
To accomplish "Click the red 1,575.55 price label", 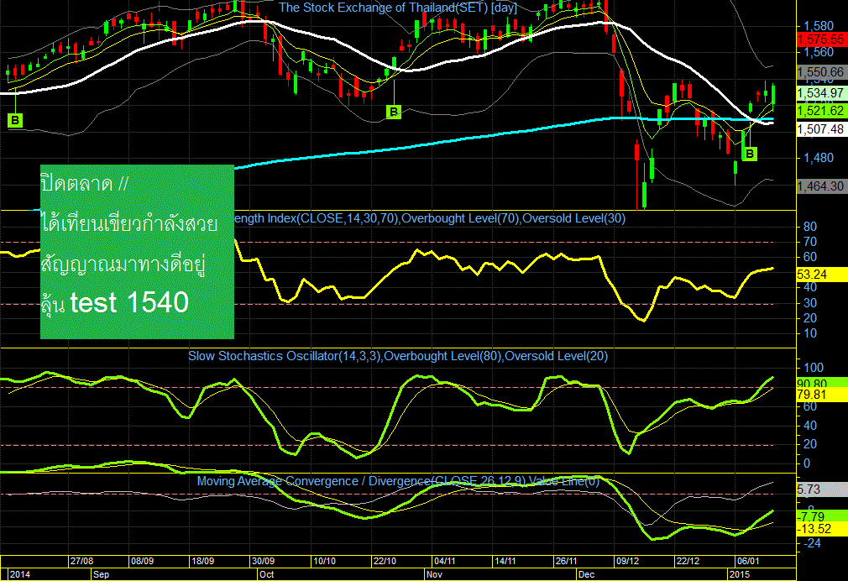I will [820, 39].
